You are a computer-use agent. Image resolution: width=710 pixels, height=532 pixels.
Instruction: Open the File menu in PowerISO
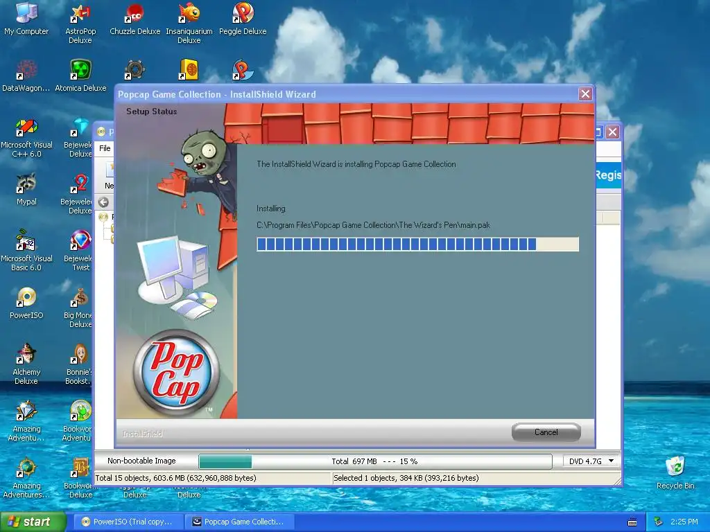(105, 148)
